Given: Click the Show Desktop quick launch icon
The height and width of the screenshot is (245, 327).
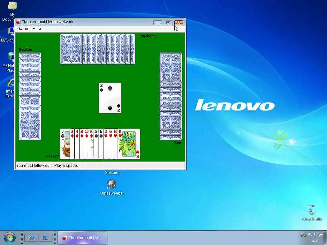Looking at the screenshot, I should click(45, 238).
